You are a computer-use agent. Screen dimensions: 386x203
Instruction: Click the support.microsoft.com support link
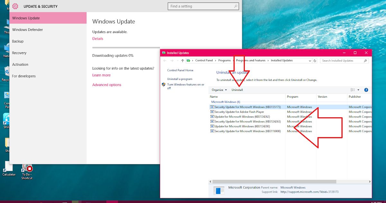point(309,192)
